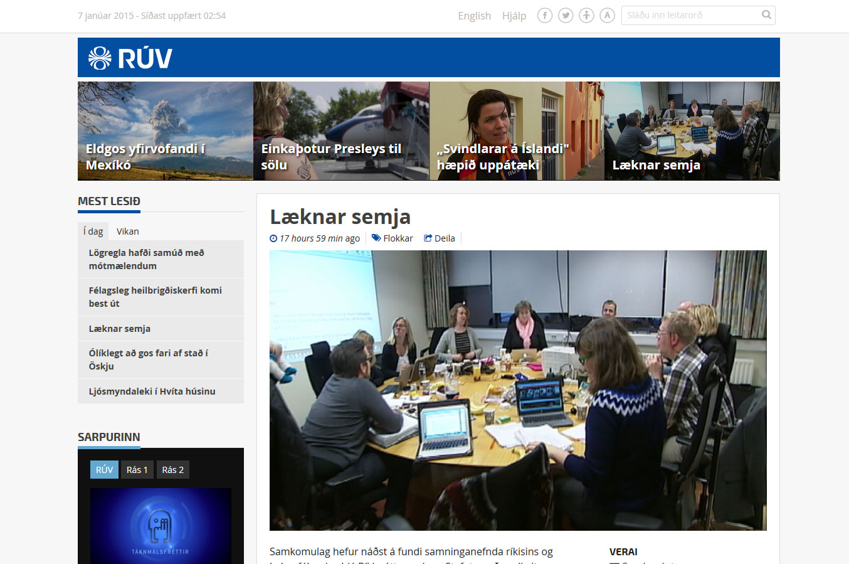Switch site language to English
This screenshot has width=849, height=564.
(x=474, y=16)
